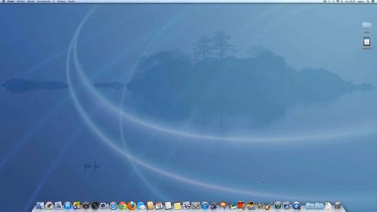377x212 pixels.
Task: Launch iMovie star icon in Dock
Action: pos(260,206)
